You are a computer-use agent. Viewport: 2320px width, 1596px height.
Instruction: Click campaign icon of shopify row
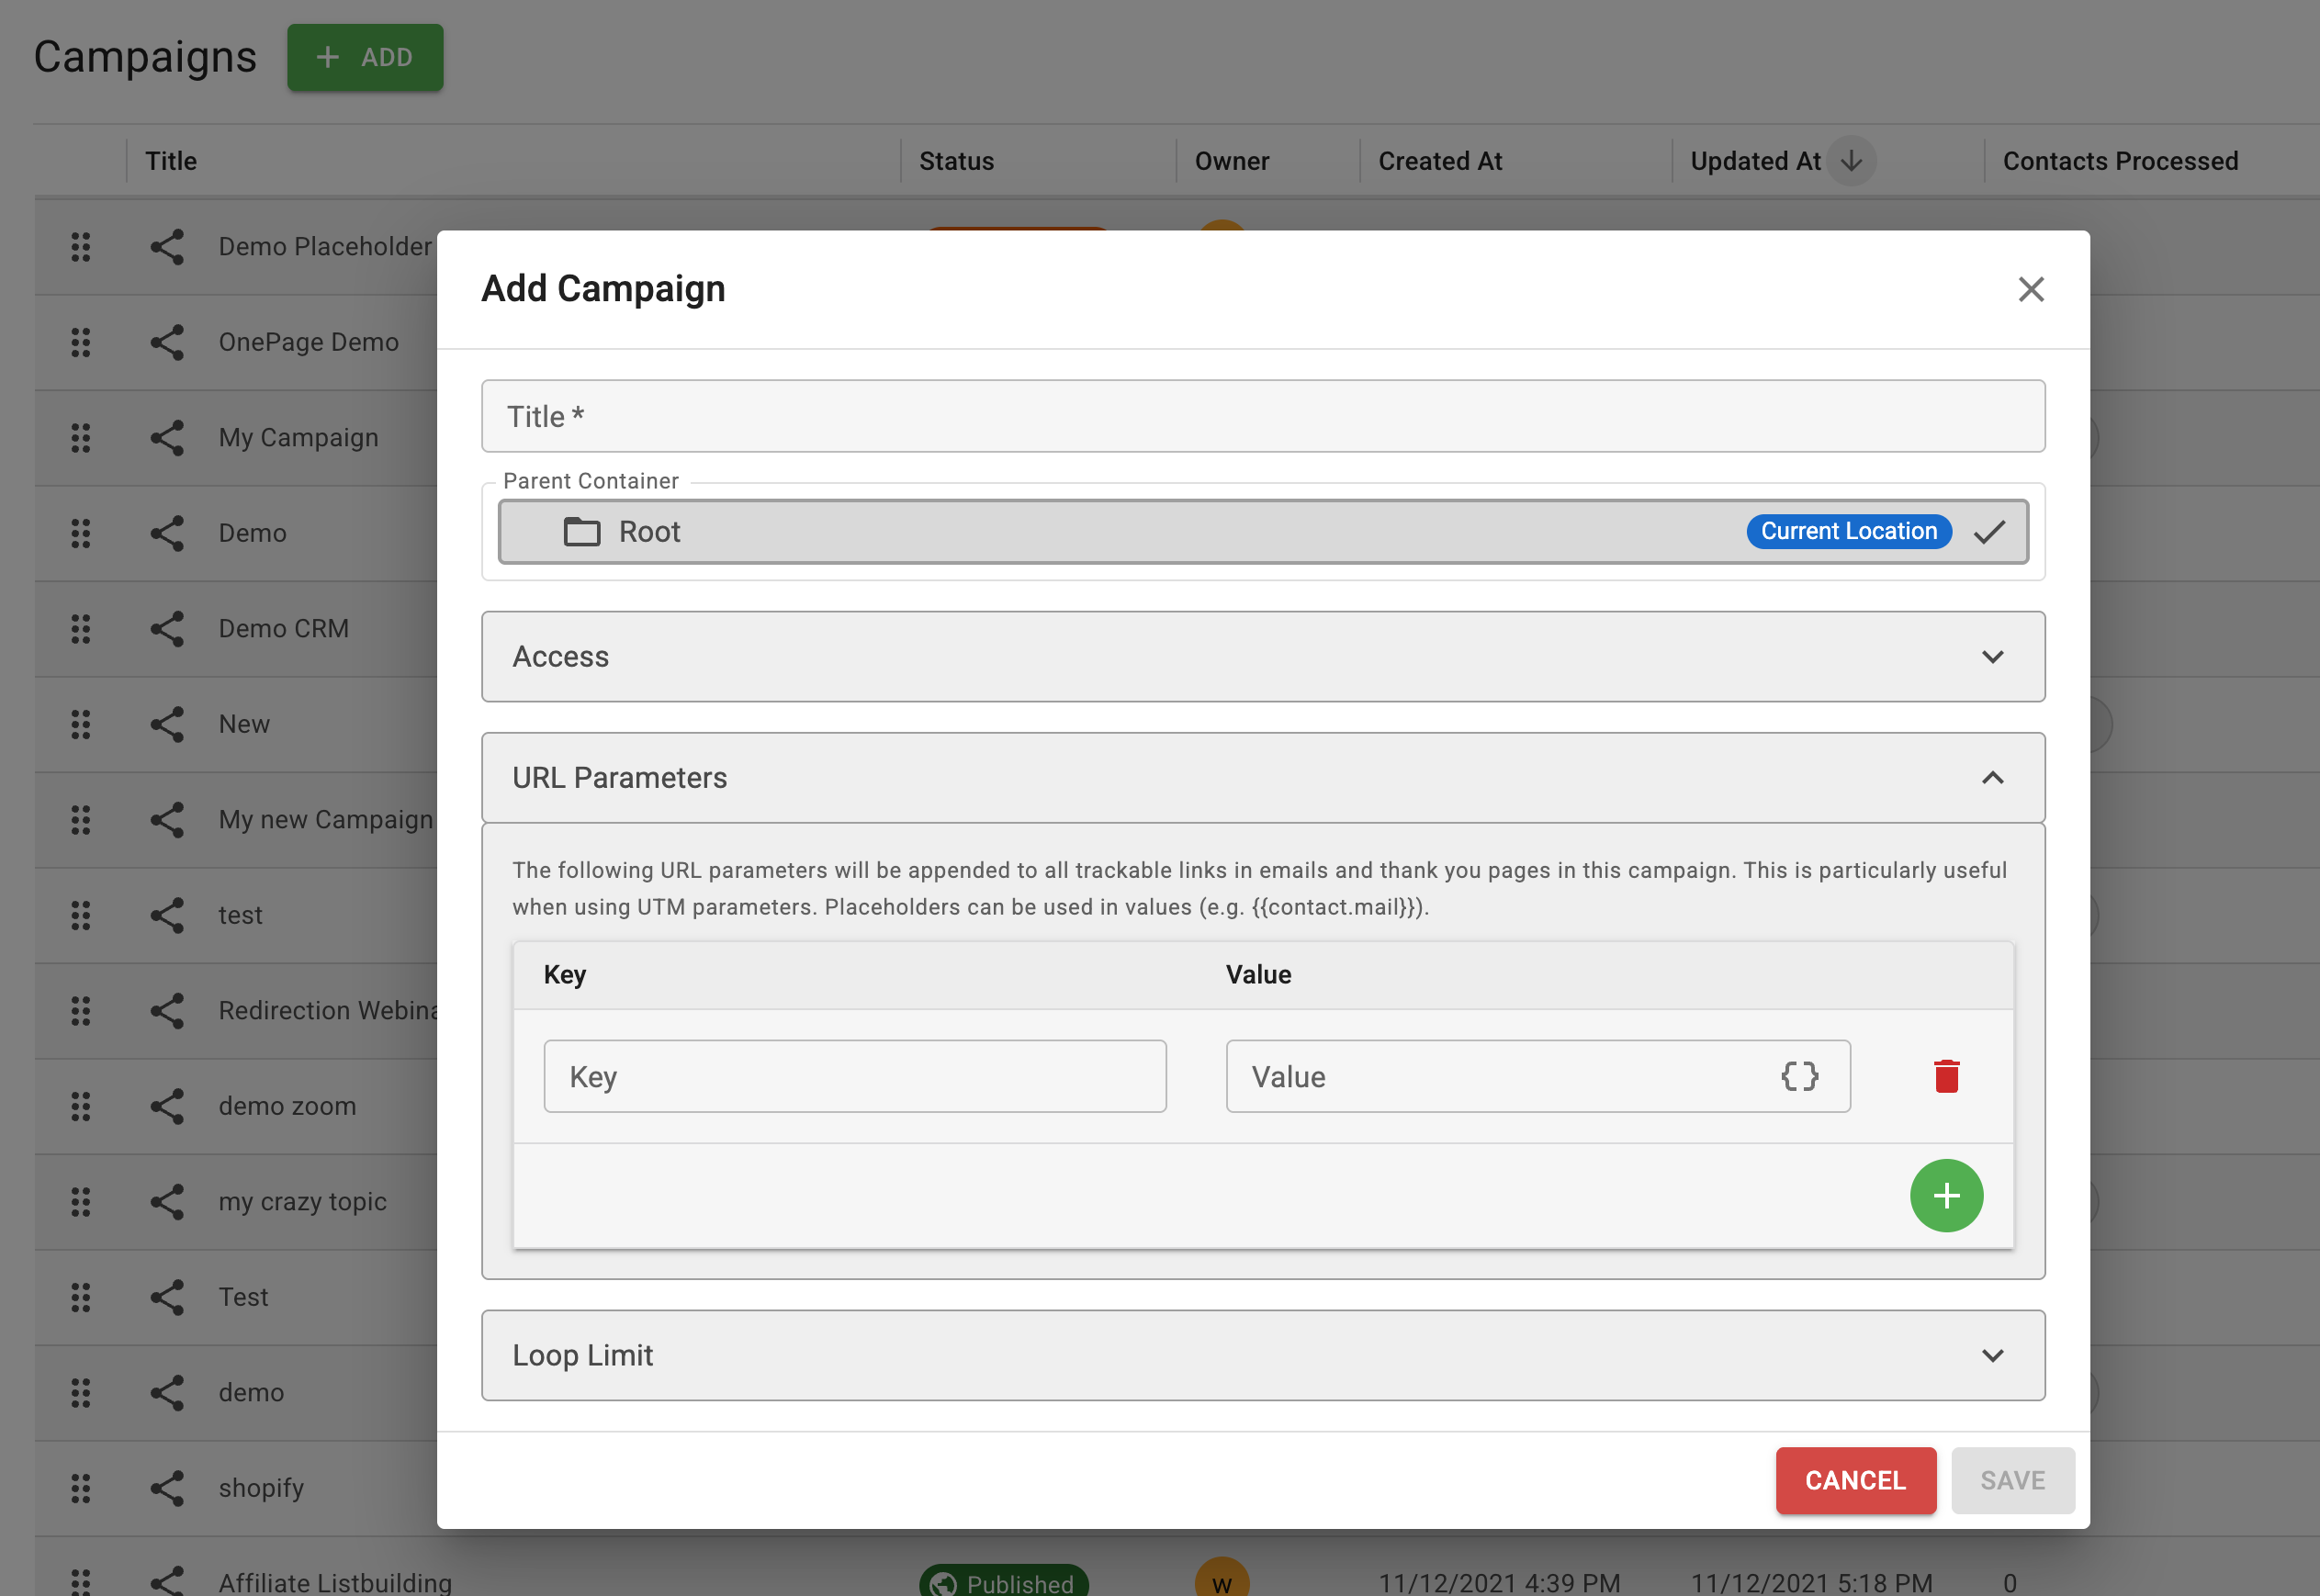[x=167, y=1488]
